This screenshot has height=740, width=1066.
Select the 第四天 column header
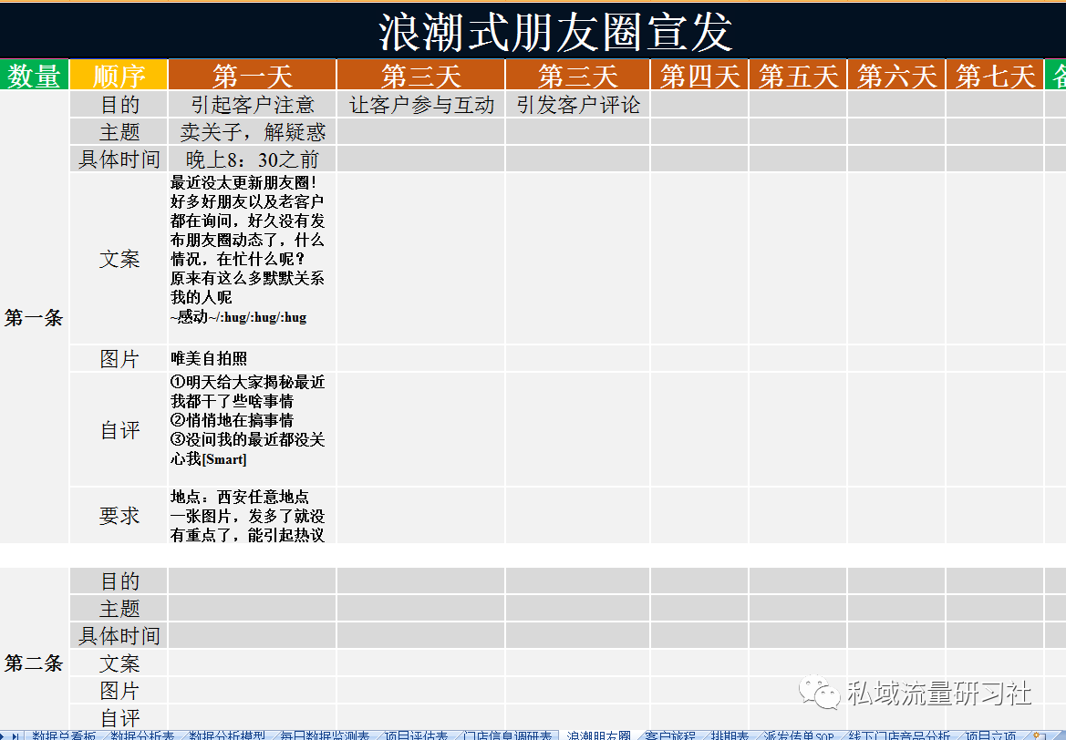(699, 76)
